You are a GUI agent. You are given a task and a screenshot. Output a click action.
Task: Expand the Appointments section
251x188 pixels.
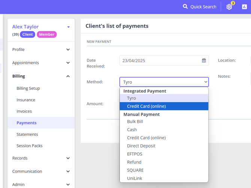68,63
